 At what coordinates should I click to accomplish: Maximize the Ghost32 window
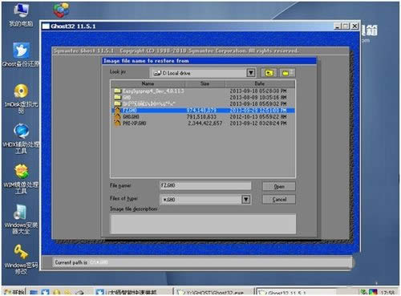coord(346,26)
